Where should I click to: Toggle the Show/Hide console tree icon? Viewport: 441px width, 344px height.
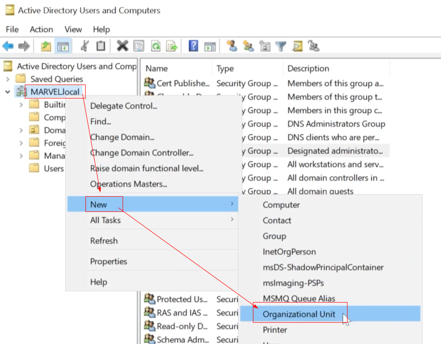pos(63,46)
